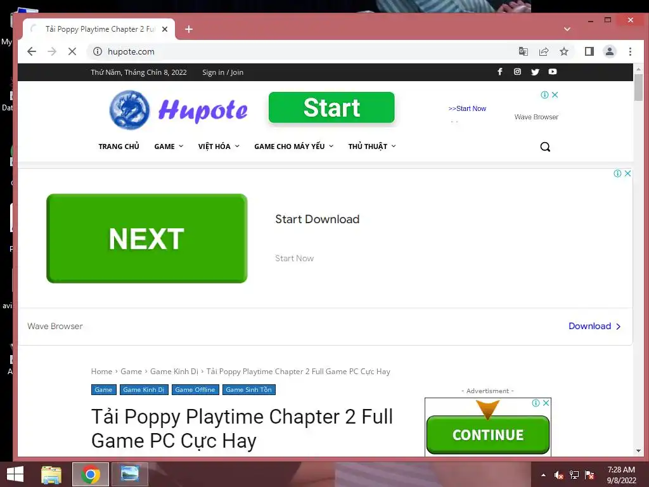Close the large NEXT banner ad
Screen dimensions: 649x487
[627, 174]
